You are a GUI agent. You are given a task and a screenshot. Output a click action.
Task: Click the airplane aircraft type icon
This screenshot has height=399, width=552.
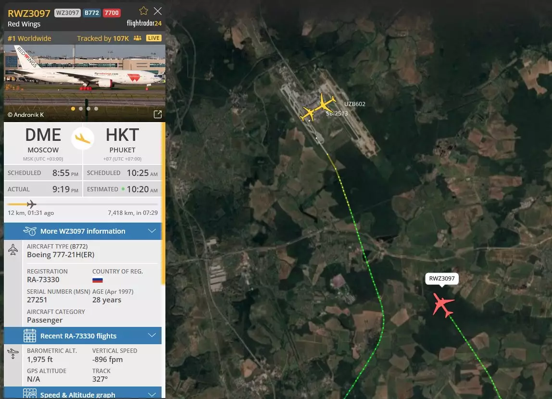(13, 250)
